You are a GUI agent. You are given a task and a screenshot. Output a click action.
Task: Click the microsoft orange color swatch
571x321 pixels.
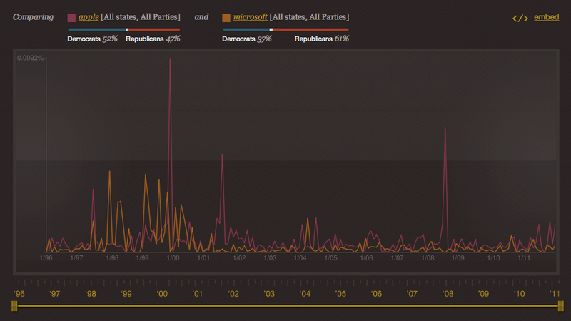(226, 18)
